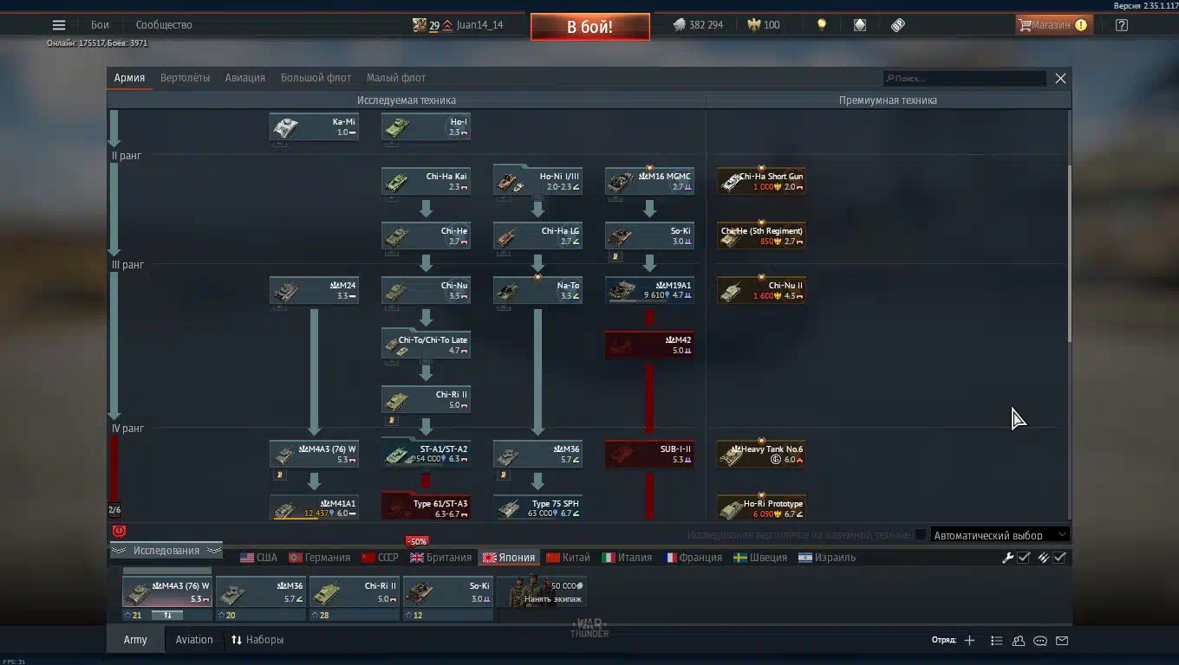Switch to the Армия tab

pyautogui.click(x=129, y=78)
